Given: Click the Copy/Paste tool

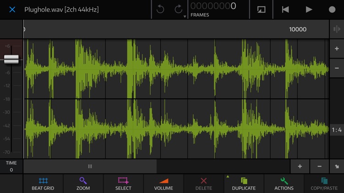Looking at the screenshot, I should coord(324,184).
